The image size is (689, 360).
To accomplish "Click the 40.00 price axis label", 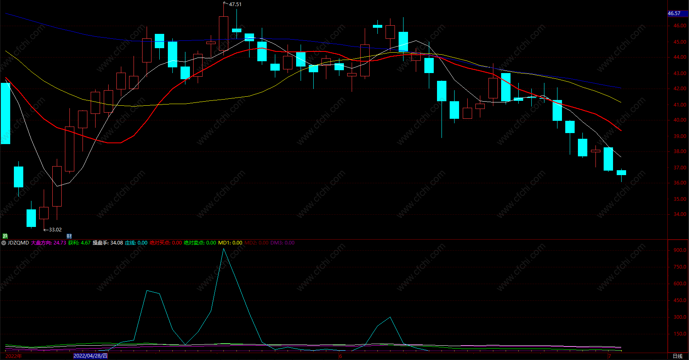I will [680, 120].
